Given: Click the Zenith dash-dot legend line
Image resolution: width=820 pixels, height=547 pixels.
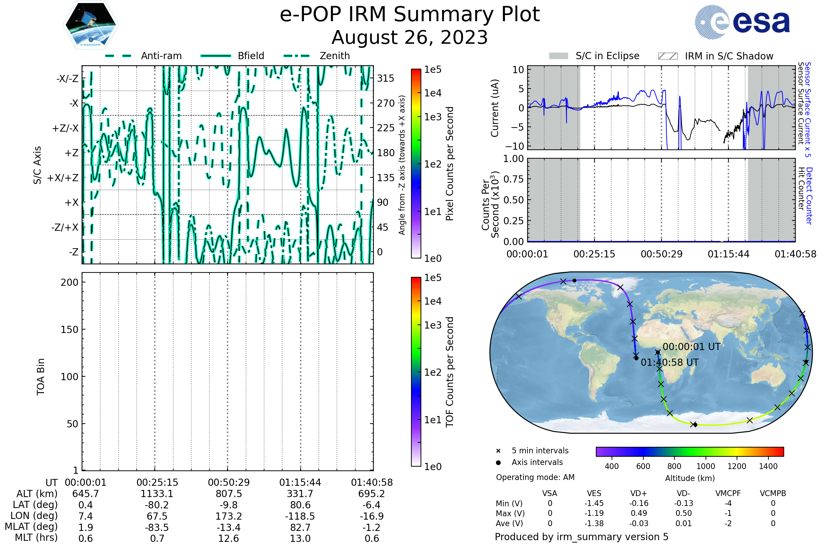Looking at the screenshot, I should pos(297,56).
